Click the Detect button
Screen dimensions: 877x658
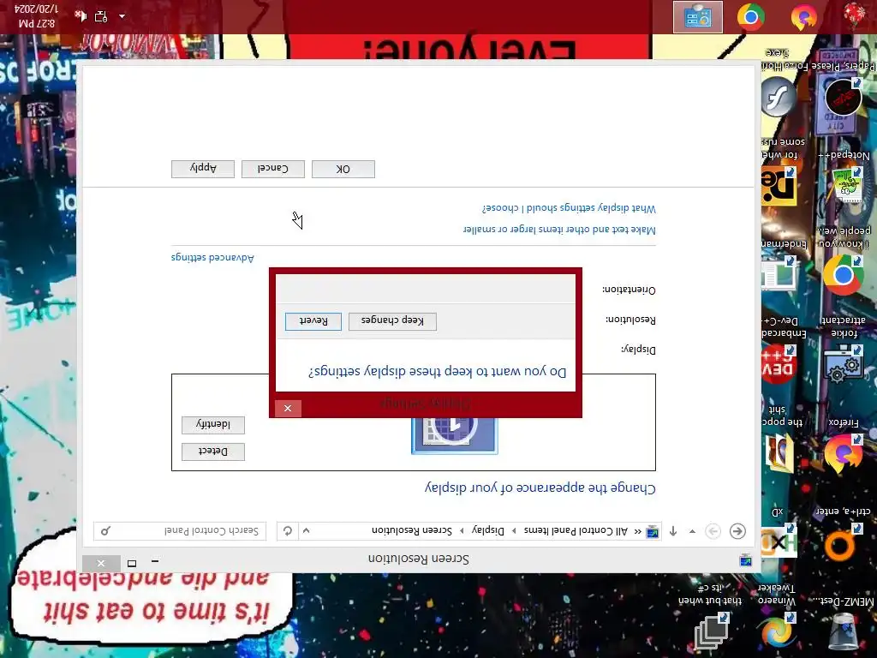coord(213,452)
